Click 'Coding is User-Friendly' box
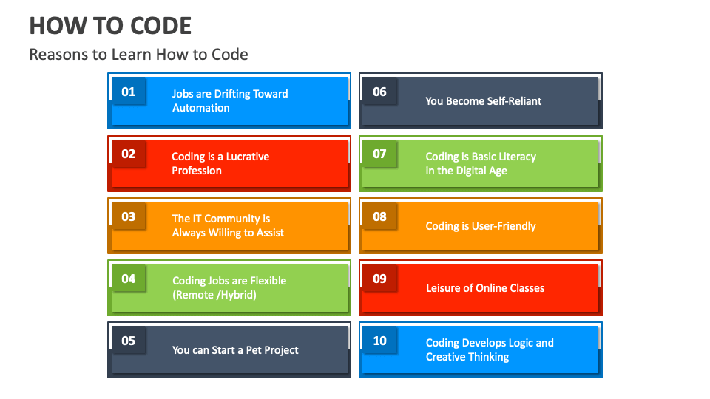Viewport: 710px width, 399px height. point(481,225)
